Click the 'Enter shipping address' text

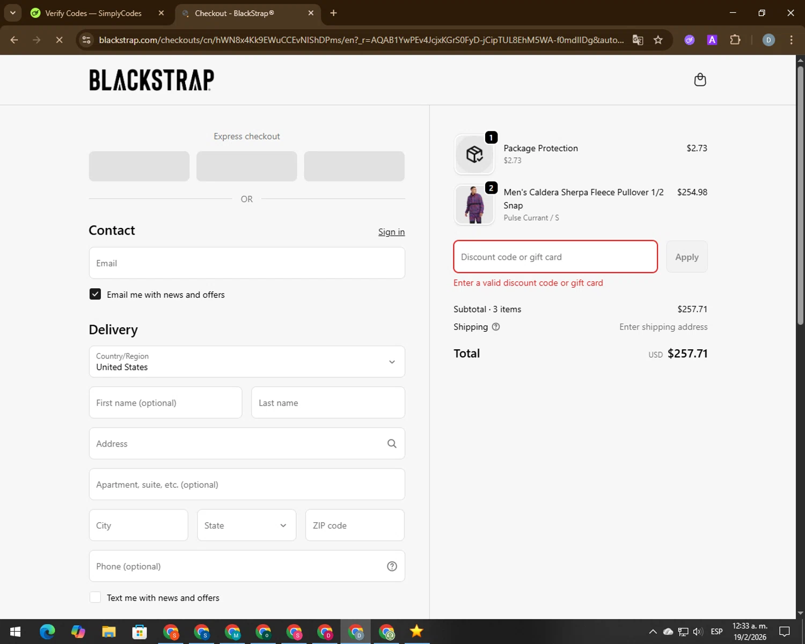(663, 327)
